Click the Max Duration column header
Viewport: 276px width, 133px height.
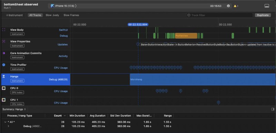(144, 116)
